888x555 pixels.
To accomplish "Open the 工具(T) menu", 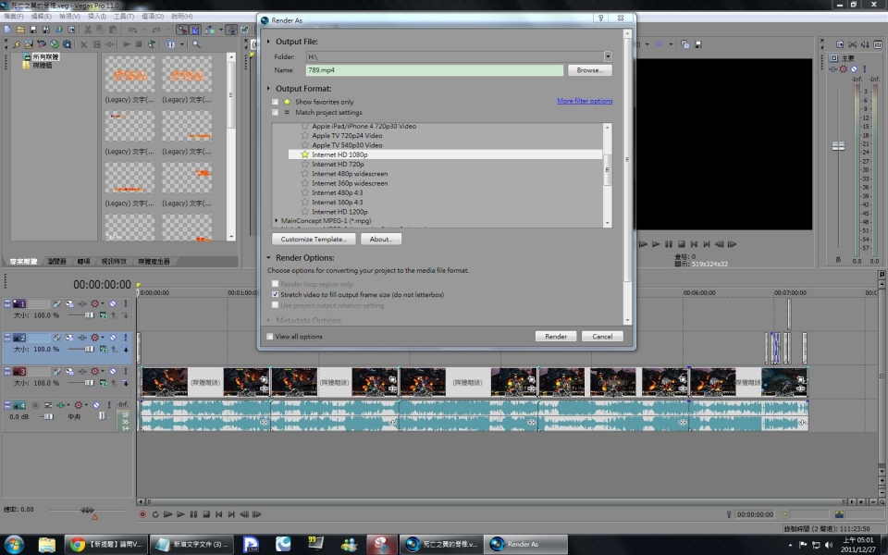I will click(123, 16).
